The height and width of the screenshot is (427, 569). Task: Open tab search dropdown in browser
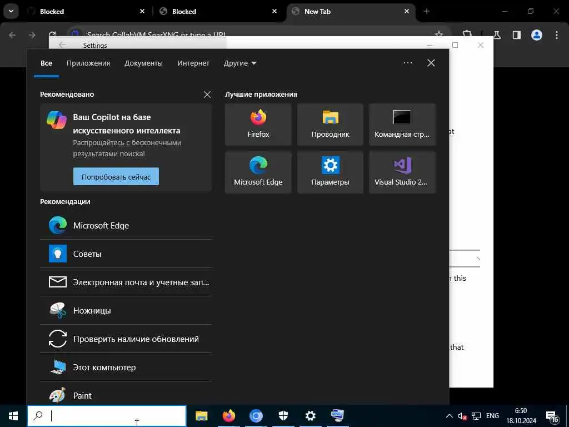(11, 11)
